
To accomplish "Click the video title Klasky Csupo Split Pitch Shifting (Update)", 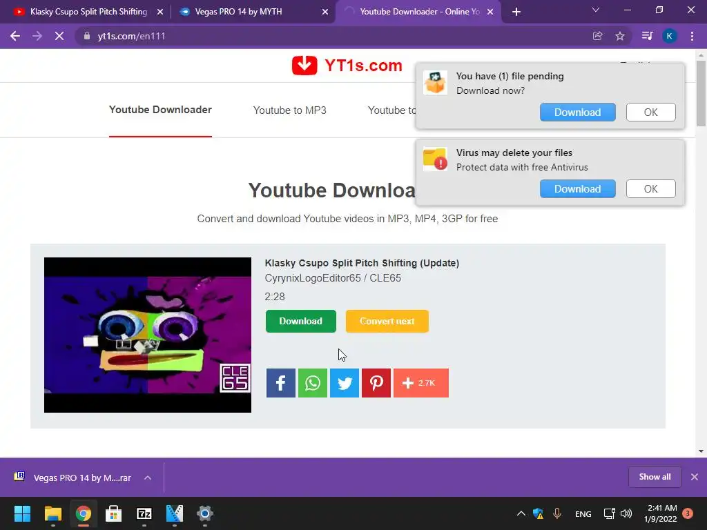I will click(362, 263).
